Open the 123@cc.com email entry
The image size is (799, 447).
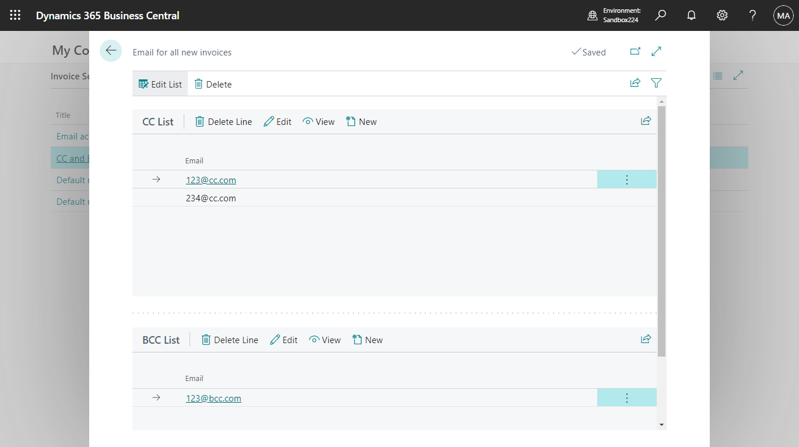(x=211, y=180)
